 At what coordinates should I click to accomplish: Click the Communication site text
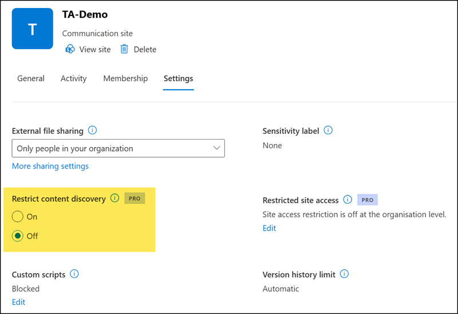pos(97,34)
